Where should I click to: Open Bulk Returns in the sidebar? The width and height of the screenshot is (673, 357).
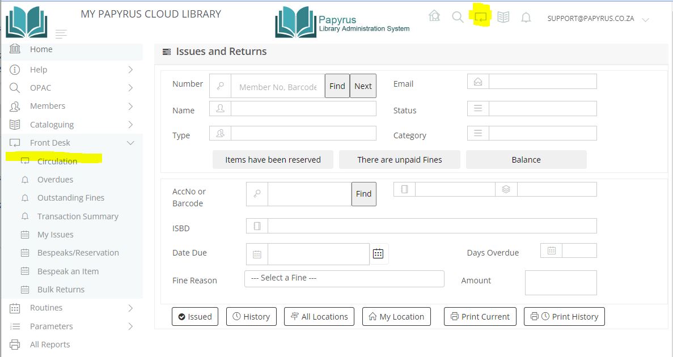coord(61,290)
